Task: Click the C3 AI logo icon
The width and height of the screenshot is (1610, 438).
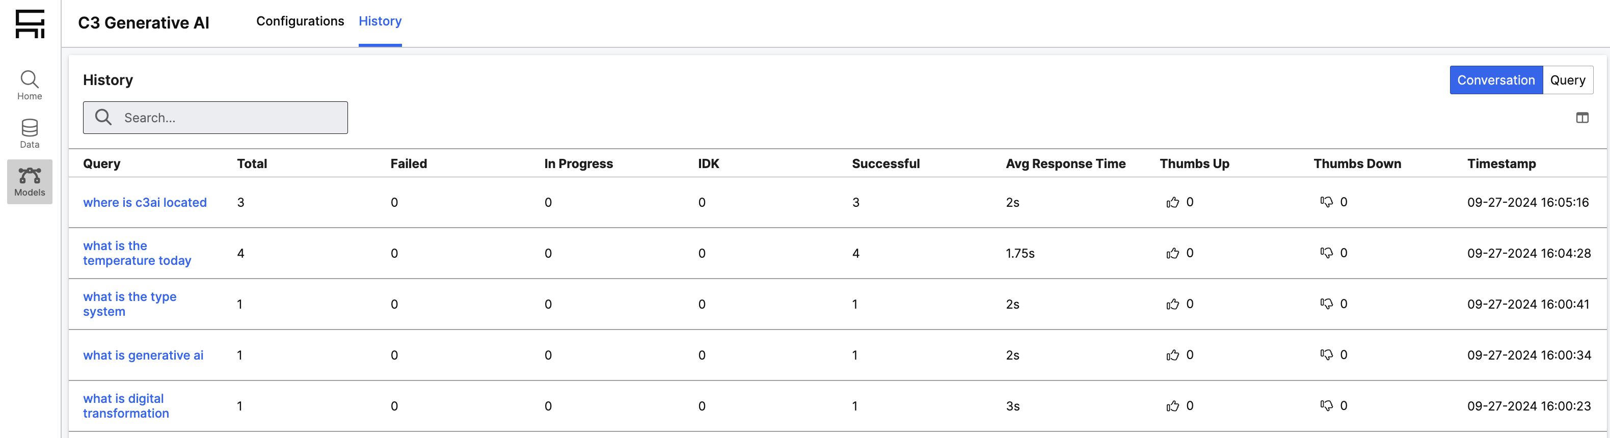Action: (x=30, y=24)
